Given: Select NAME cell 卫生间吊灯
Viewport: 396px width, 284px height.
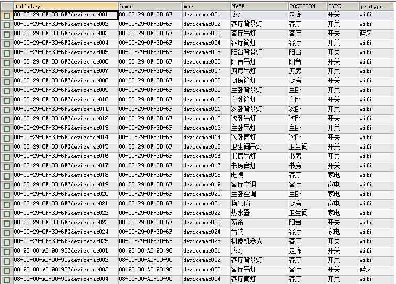Looking at the screenshot, I should click(x=259, y=147).
